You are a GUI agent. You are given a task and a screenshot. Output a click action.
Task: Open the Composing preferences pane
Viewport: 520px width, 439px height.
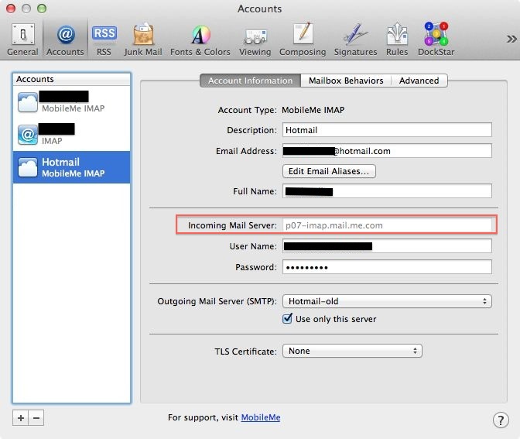point(303,39)
